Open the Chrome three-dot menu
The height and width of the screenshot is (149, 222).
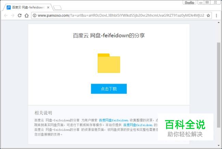coord(216,15)
